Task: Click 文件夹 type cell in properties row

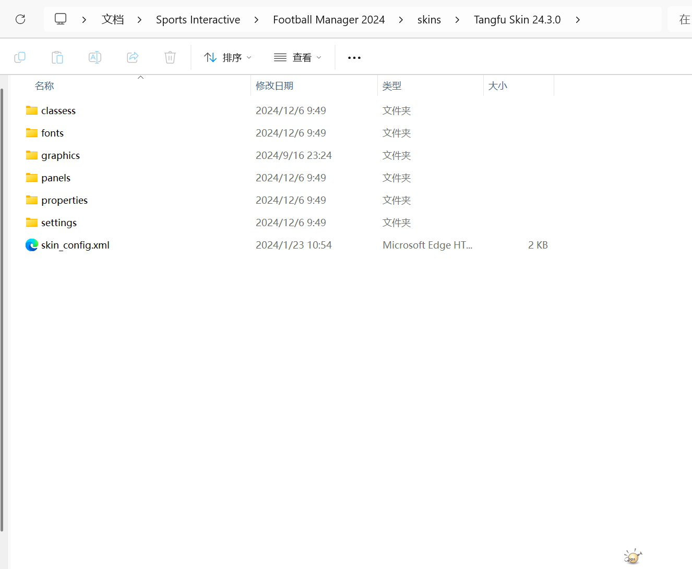Action: click(x=397, y=200)
